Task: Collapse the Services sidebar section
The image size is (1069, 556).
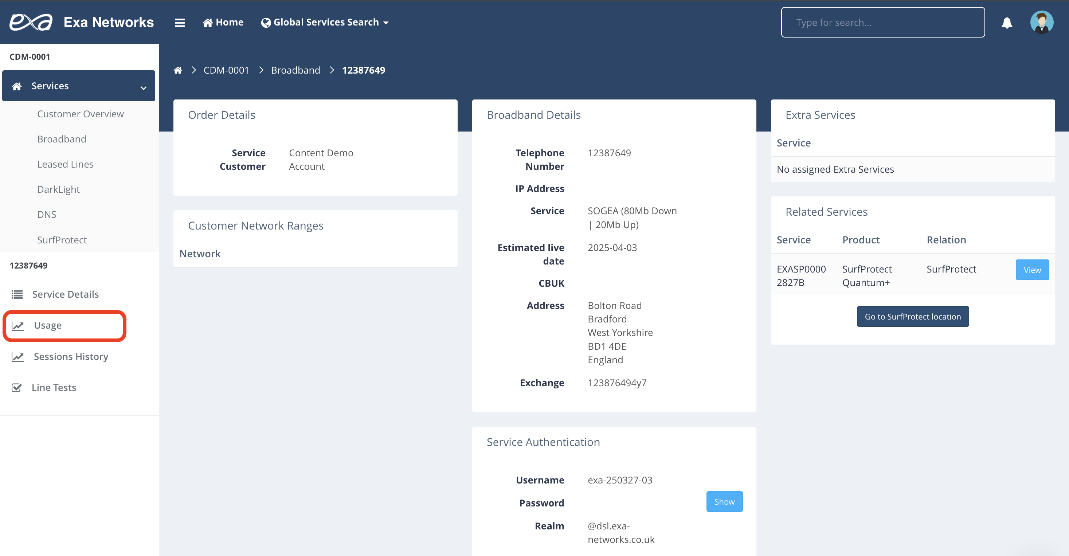Action: tap(143, 87)
